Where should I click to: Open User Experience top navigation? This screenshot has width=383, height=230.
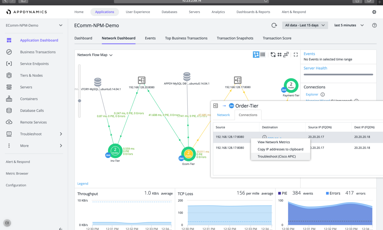pyautogui.click(x=138, y=12)
